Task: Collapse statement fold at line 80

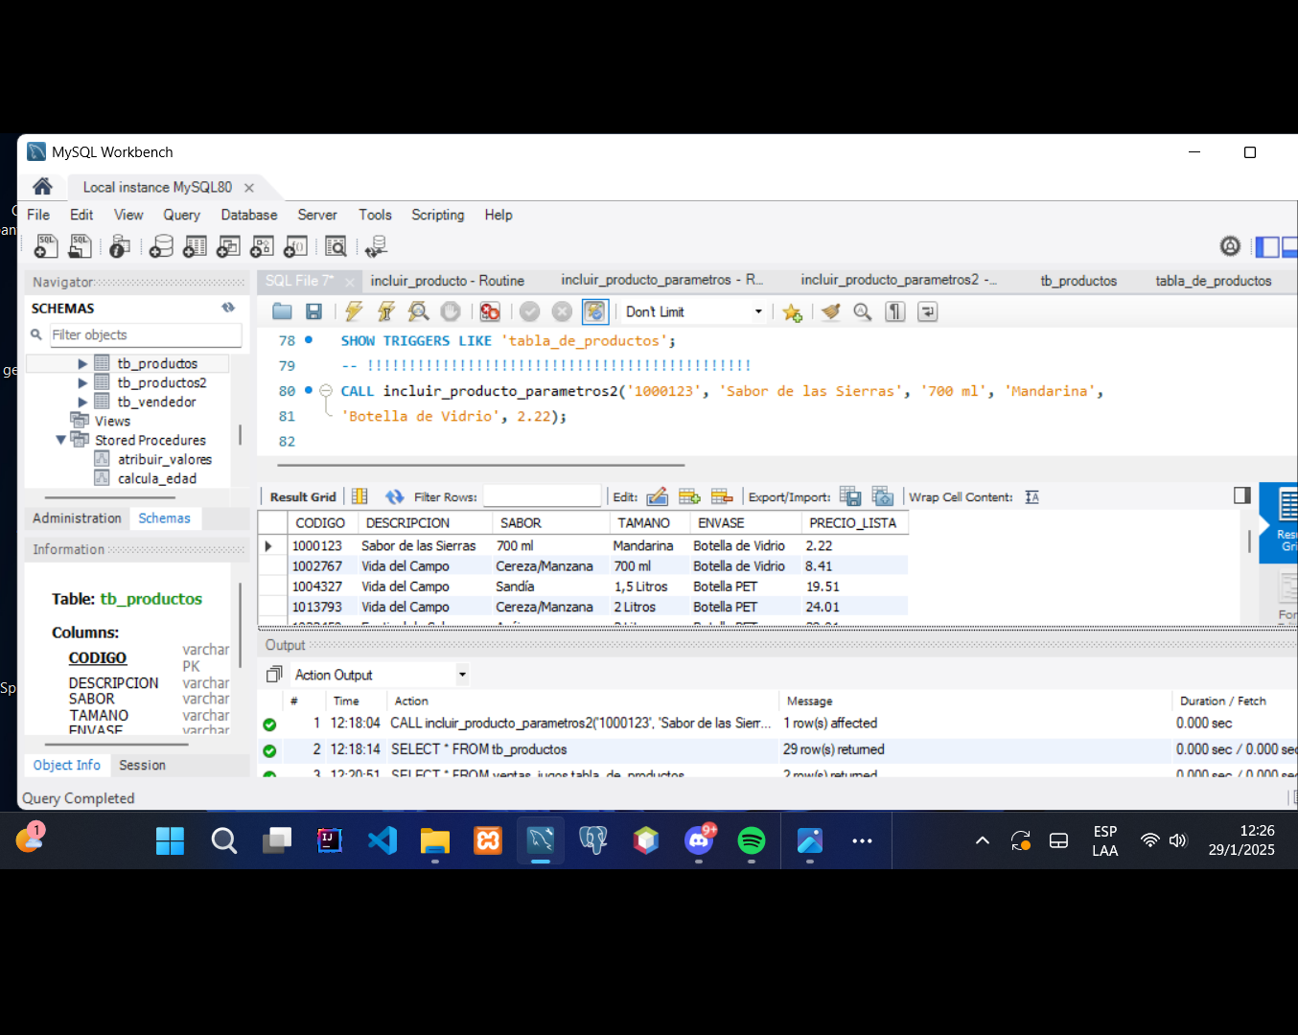Action: (326, 391)
